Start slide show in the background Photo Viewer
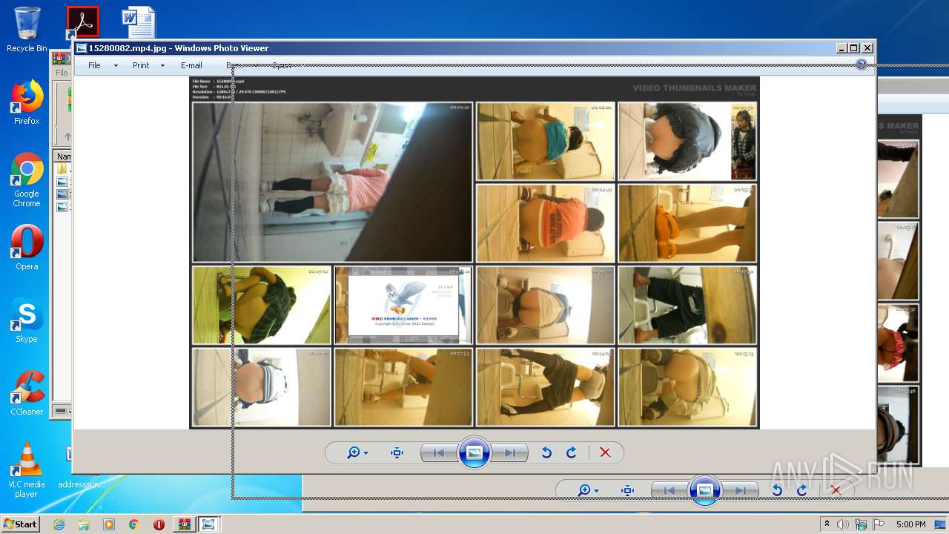 click(x=705, y=490)
